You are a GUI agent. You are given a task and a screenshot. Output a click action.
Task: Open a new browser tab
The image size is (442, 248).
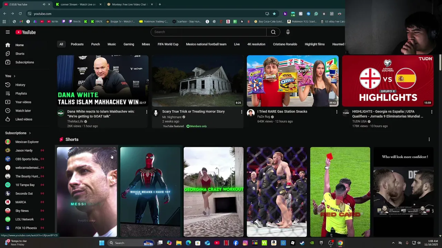160,4
